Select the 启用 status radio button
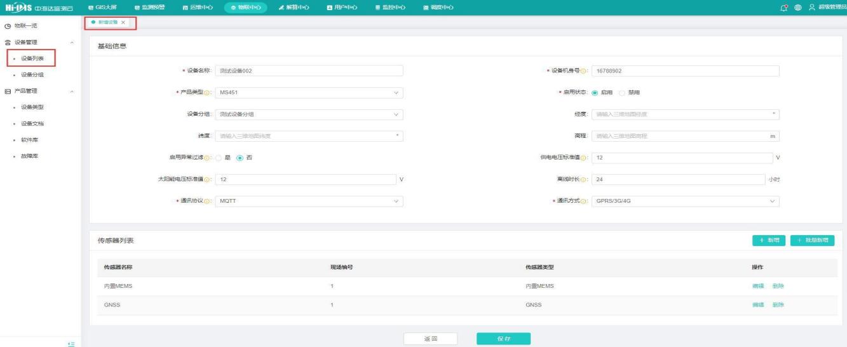Viewport: 847px width, 347px height. [595, 93]
